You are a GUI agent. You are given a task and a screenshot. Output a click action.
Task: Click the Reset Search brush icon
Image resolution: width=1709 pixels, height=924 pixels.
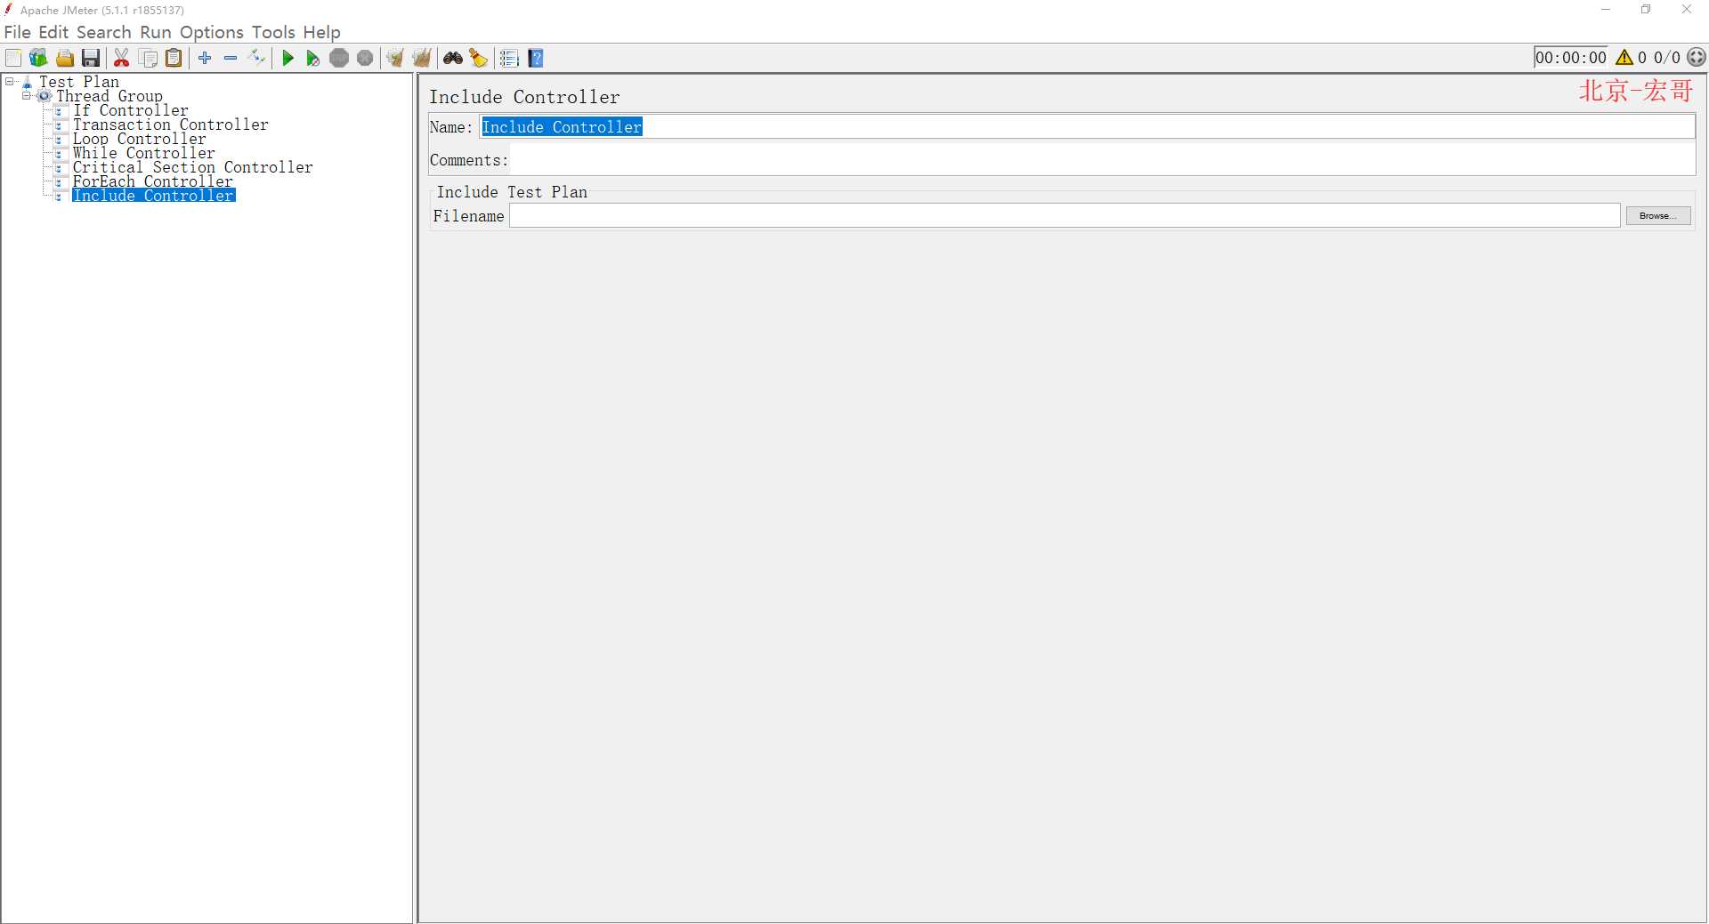click(x=479, y=59)
